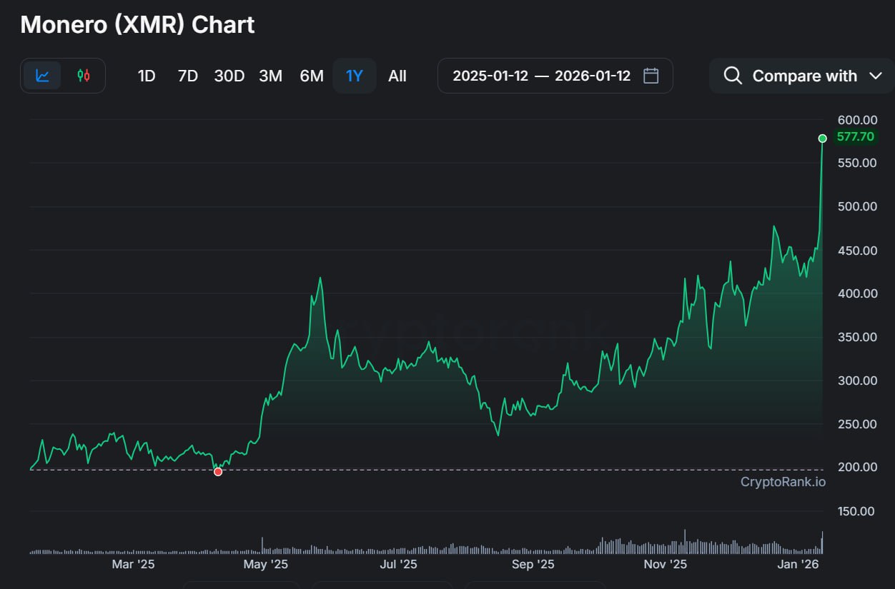This screenshot has width=895, height=589.
Task: Click the Monero (XMR) Chart heading
Action: 137,25
